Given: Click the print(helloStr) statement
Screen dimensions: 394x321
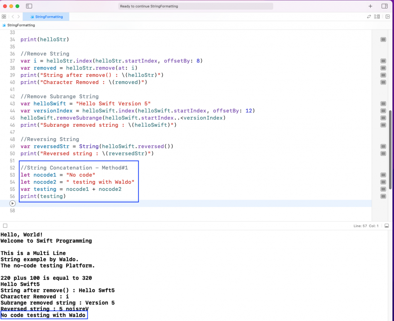Looking at the screenshot, I should coord(45,40).
